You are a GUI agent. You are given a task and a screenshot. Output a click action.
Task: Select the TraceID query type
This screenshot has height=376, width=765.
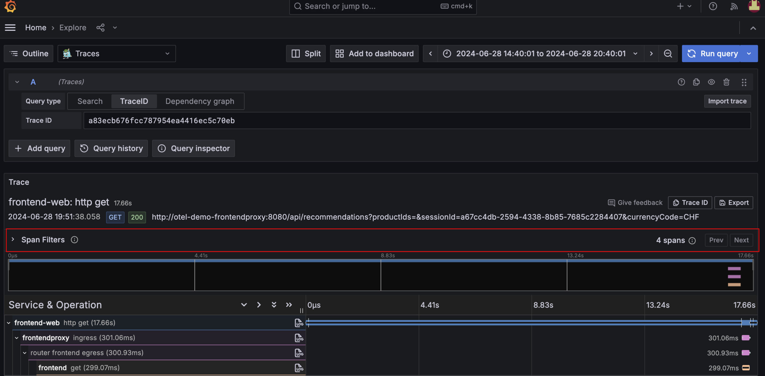click(x=134, y=101)
